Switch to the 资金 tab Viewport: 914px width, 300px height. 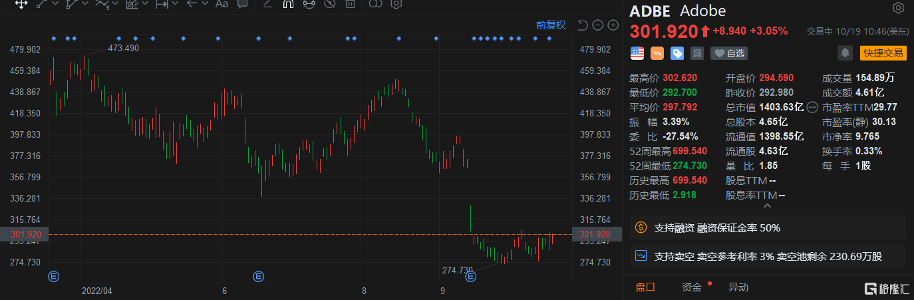(691, 287)
